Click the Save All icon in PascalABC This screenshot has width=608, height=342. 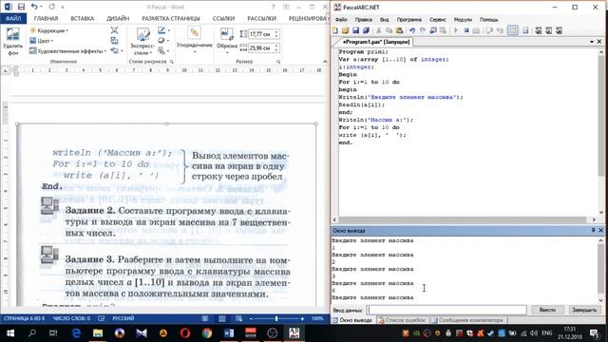[x=366, y=30]
